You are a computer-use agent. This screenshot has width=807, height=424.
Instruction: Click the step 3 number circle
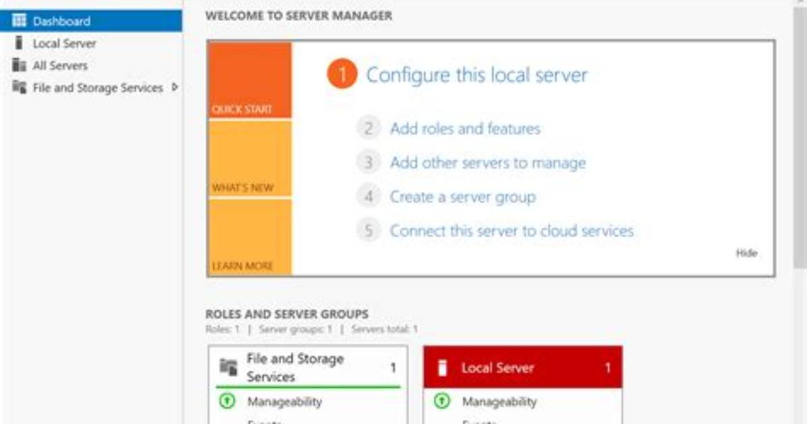(x=368, y=163)
